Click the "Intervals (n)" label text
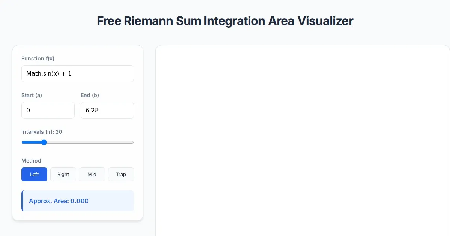 (37, 132)
